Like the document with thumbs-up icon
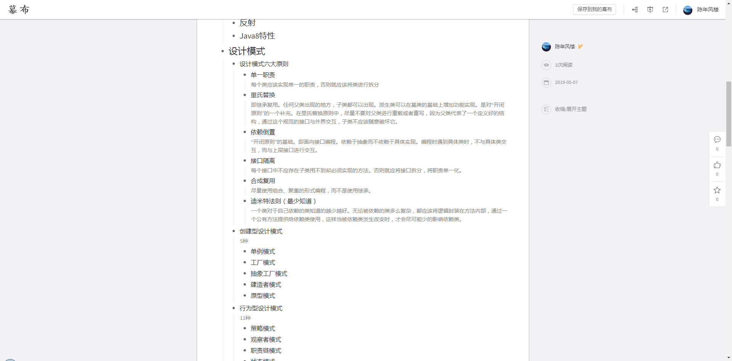 [x=717, y=165]
